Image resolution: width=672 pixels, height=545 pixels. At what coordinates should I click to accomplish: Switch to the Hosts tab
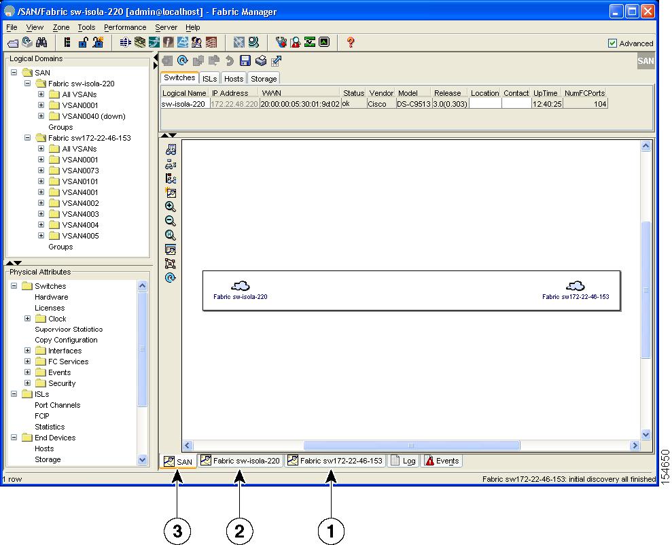tap(234, 79)
